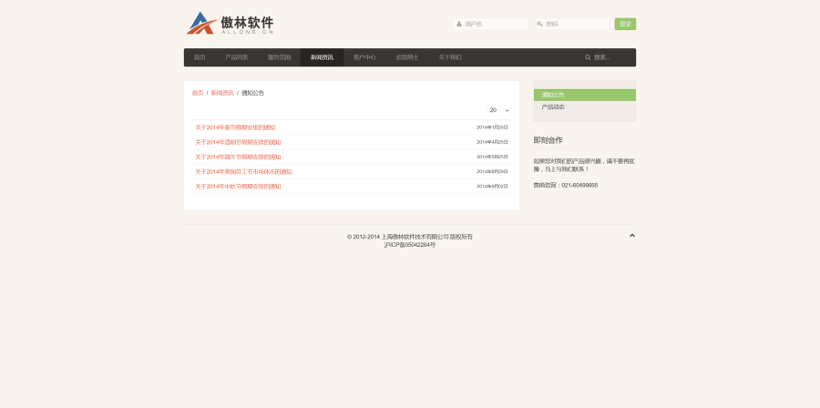Open the 服务范围 navigation item
820x408 pixels.
(x=280, y=57)
